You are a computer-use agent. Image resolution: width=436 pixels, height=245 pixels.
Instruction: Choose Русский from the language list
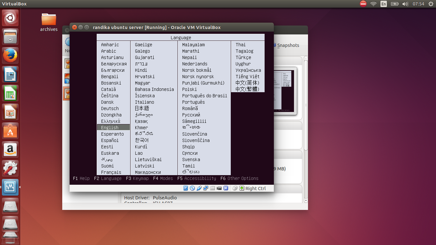pyautogui.click(x=191, y=115)
